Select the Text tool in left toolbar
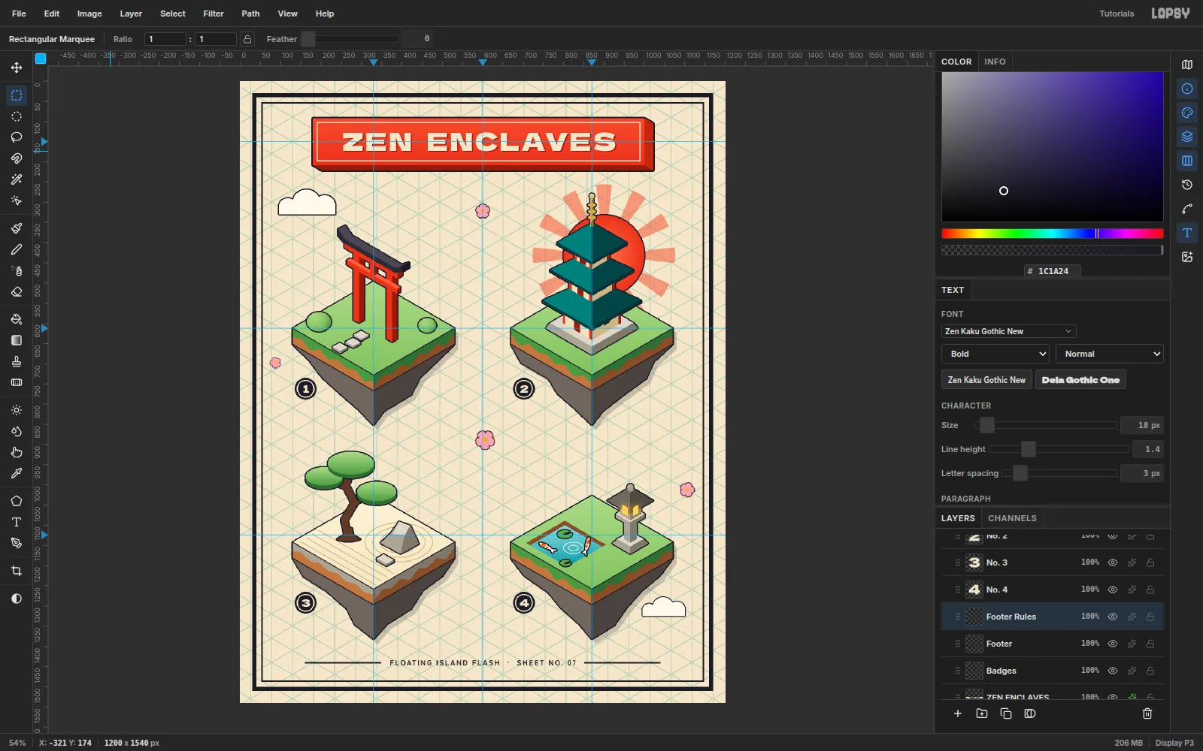 point(17,522)
